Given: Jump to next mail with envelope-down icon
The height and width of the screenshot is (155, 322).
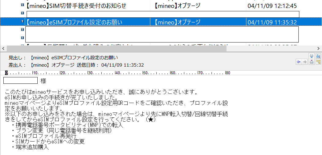Looking at the screenshot, I should click(x=312, y=62).
